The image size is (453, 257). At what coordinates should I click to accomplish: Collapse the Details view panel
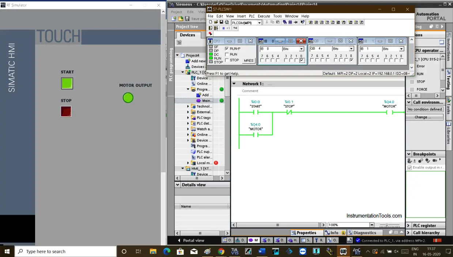[178, 185]
